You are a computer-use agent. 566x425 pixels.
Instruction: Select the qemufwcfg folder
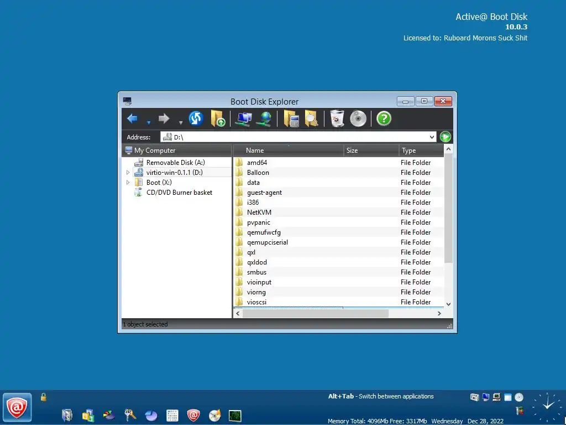[264, 232]
